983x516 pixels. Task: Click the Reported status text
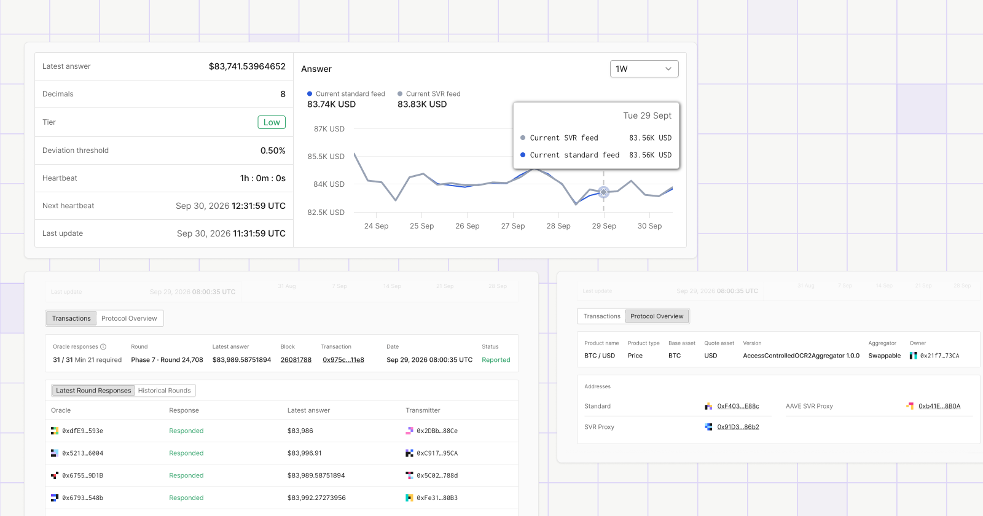pos(496,360)
